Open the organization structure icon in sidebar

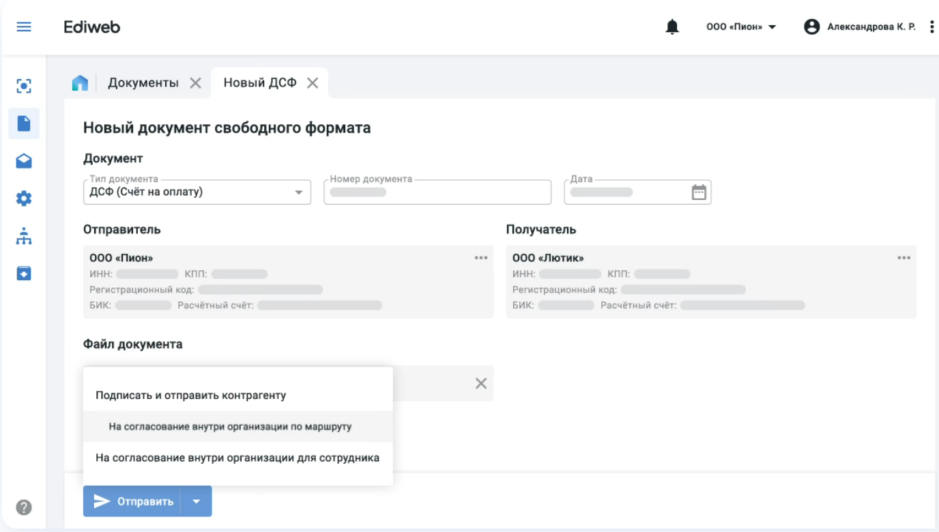25,236
